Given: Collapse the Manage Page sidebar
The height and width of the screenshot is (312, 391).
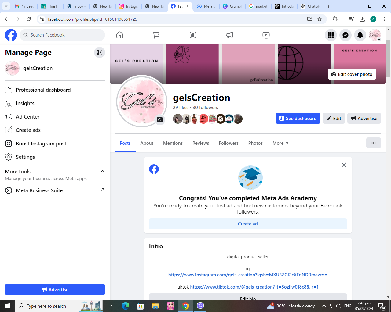Looking at the screenshot, I should point(100,52).
